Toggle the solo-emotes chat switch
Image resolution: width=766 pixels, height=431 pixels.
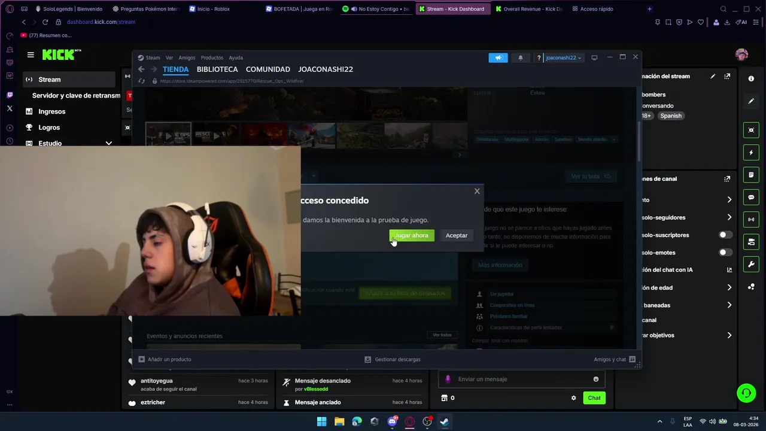[725, 253]
